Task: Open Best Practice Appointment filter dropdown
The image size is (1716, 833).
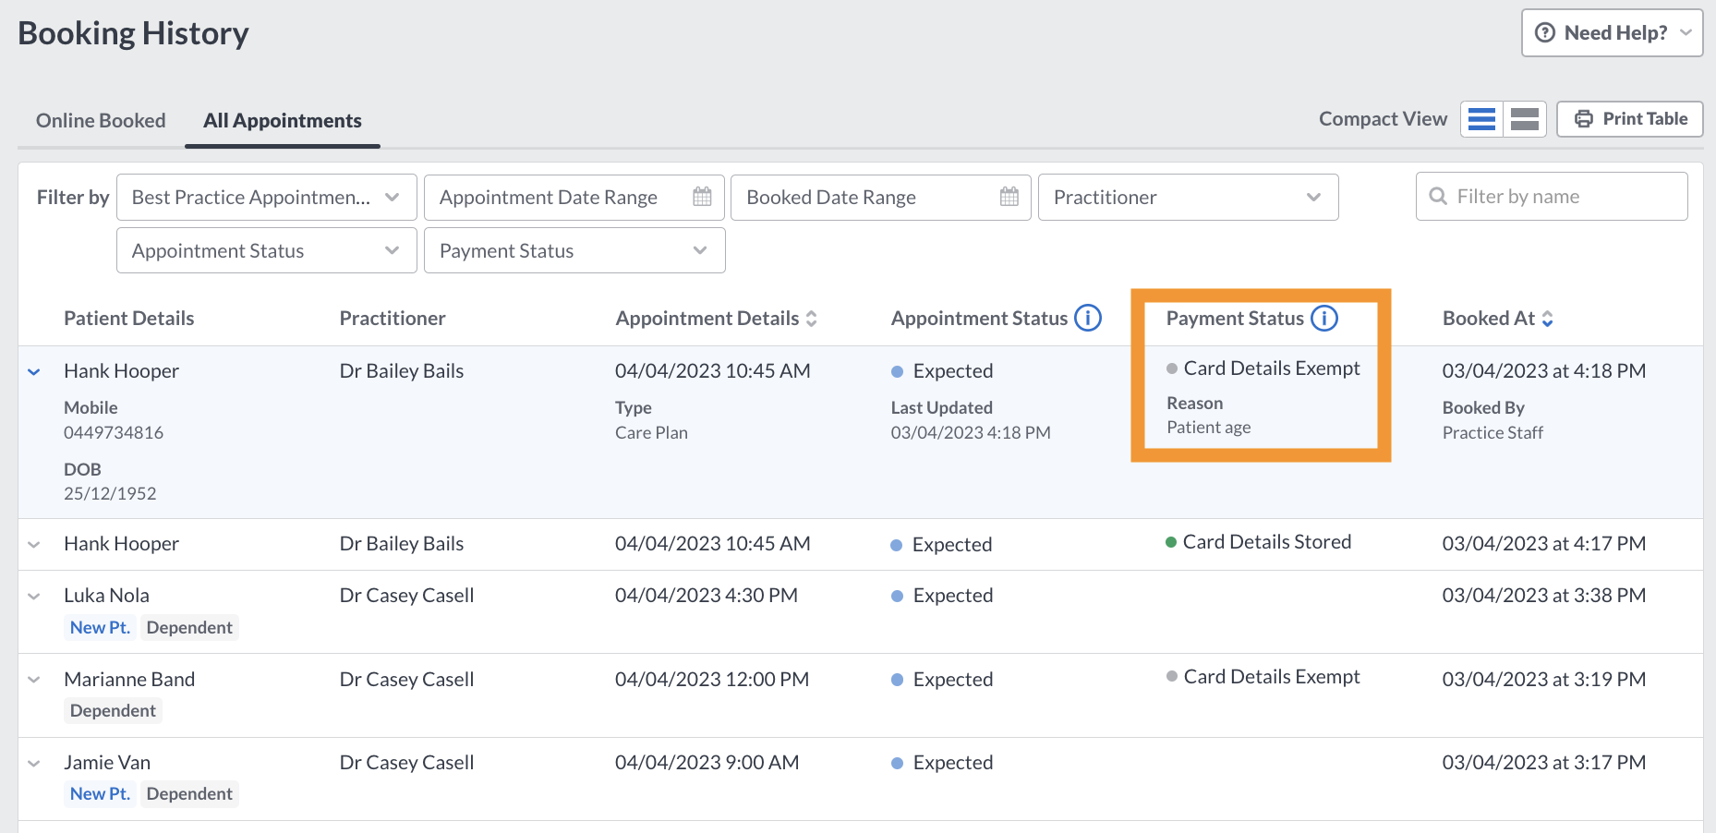Action: [x=267, y=198]
